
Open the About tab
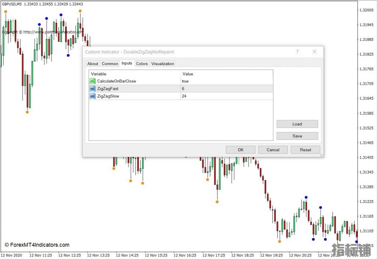[93, 64]
